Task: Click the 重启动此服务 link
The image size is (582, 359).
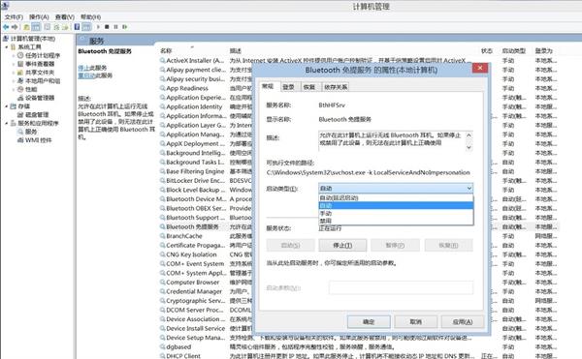Action: pos(95,75)
